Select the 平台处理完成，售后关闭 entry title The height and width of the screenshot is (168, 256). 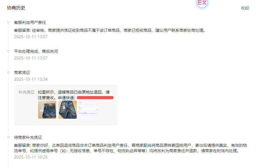point(36,51)
